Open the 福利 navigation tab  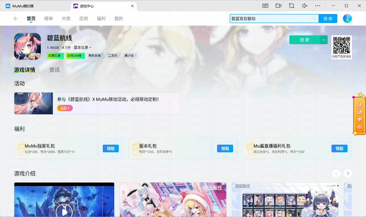pyautogui.click(x=101, y=19)
